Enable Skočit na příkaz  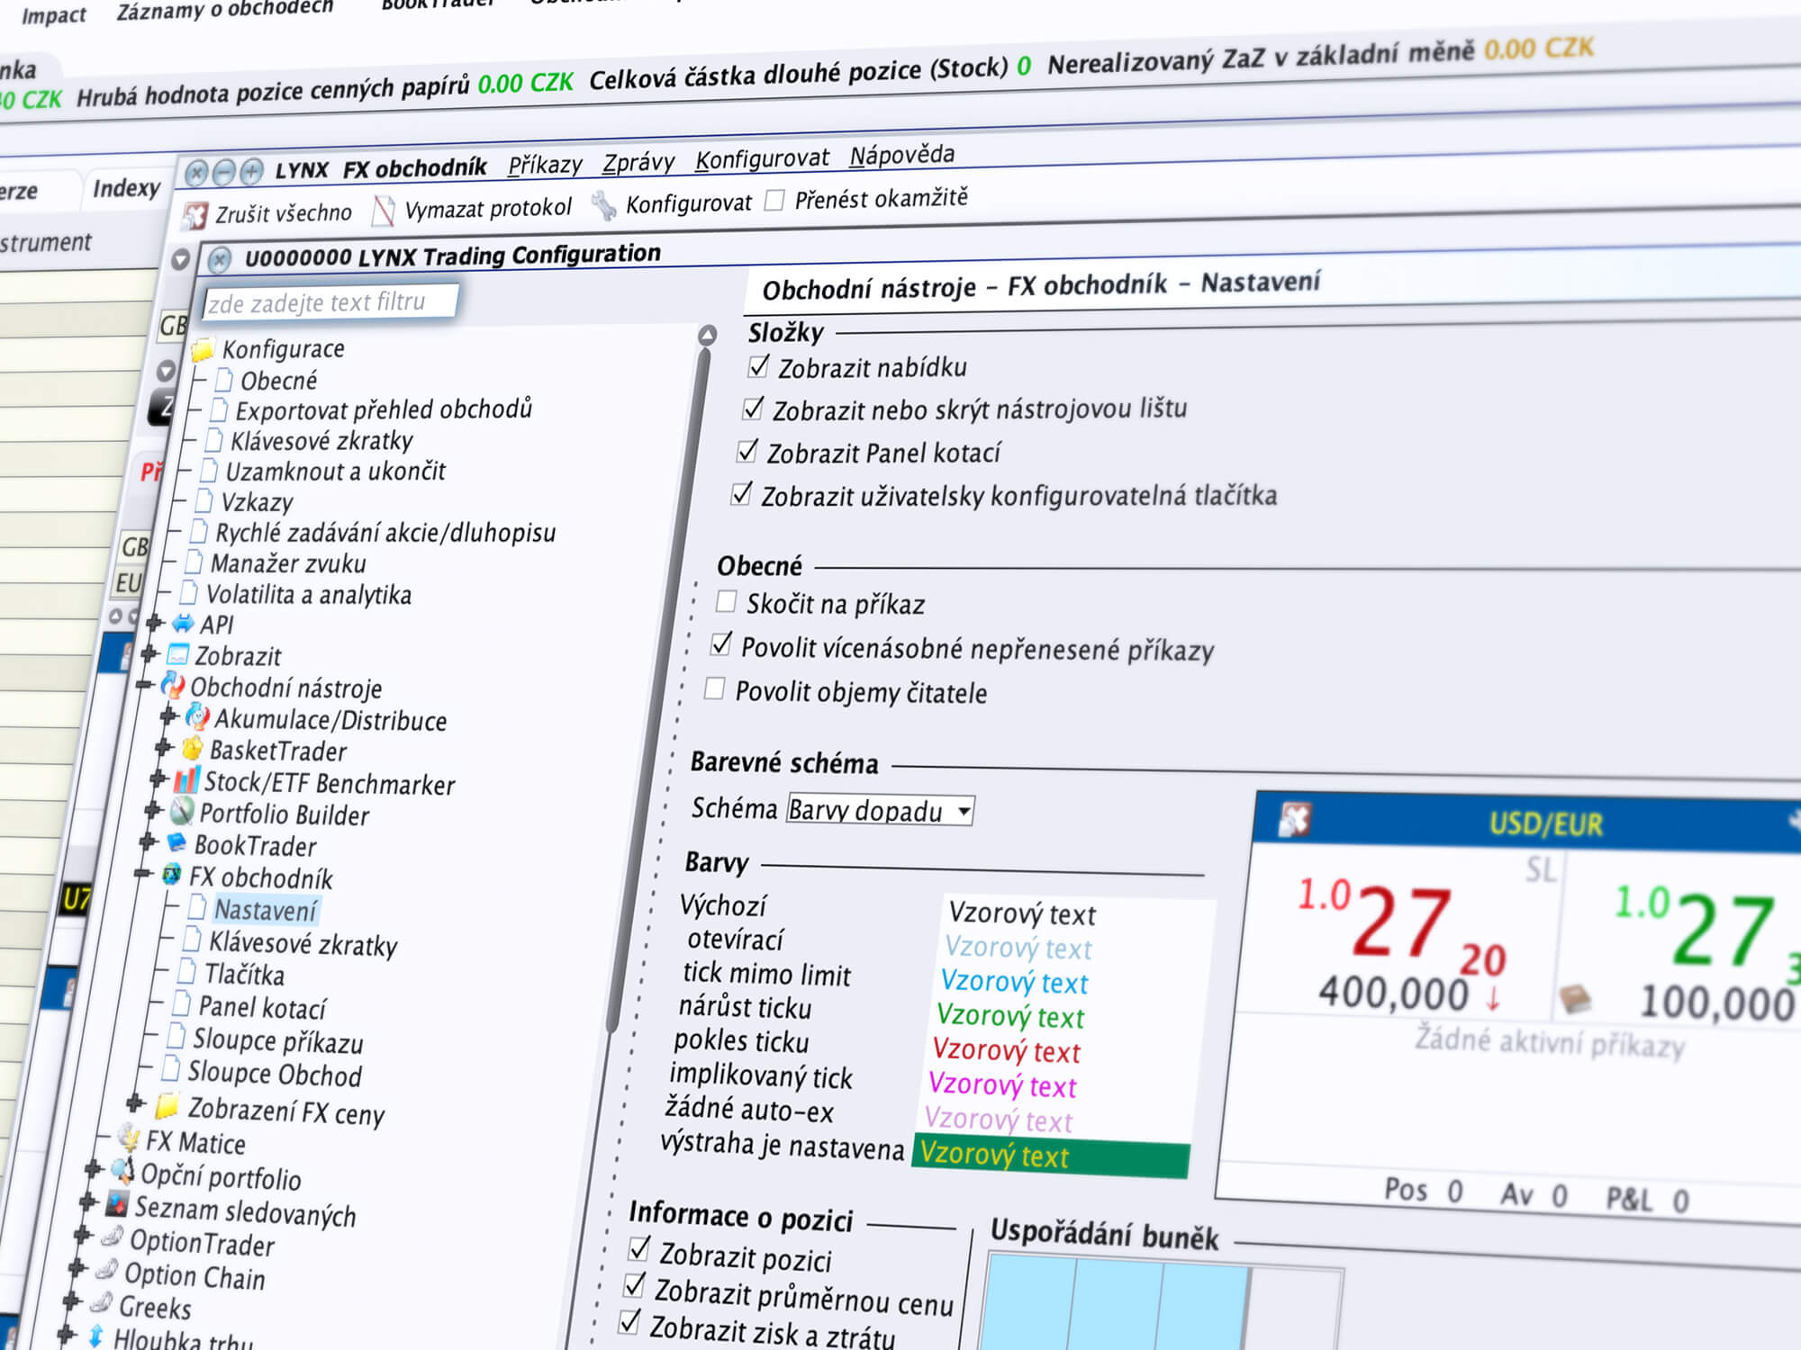point(726,601)
